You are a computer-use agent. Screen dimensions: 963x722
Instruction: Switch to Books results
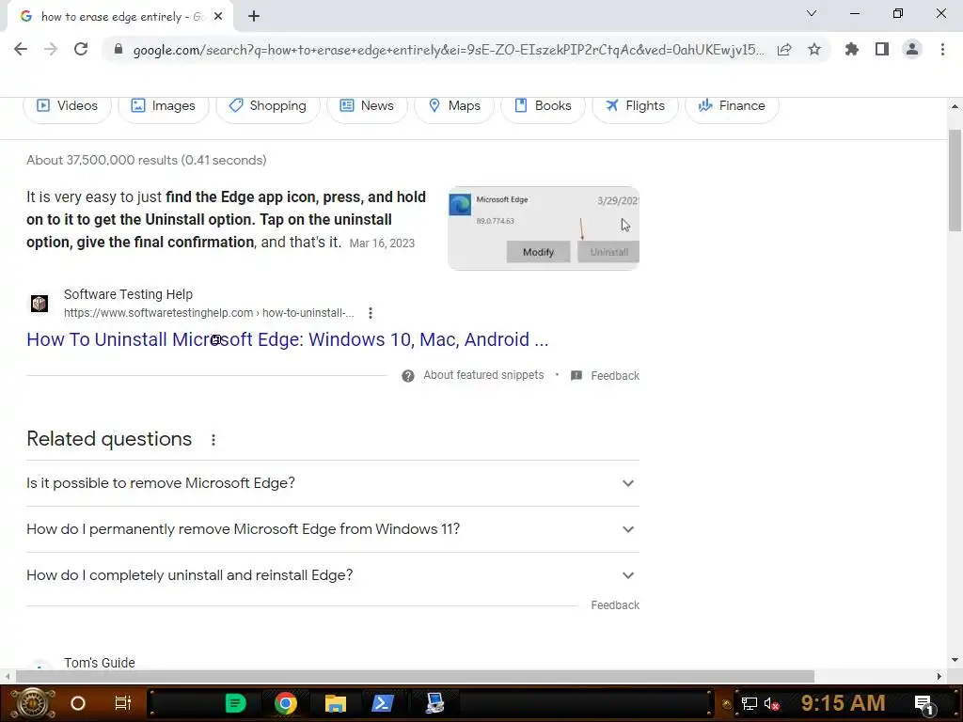point(543,105)
